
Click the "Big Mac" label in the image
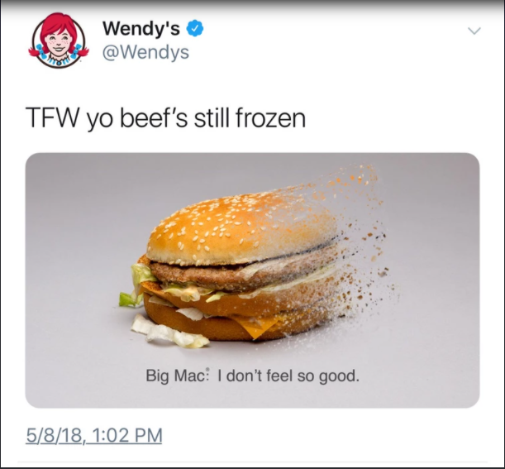point(177,376)
